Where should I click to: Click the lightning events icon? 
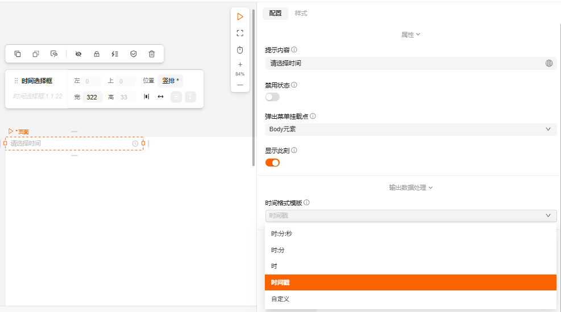point(115,54)
